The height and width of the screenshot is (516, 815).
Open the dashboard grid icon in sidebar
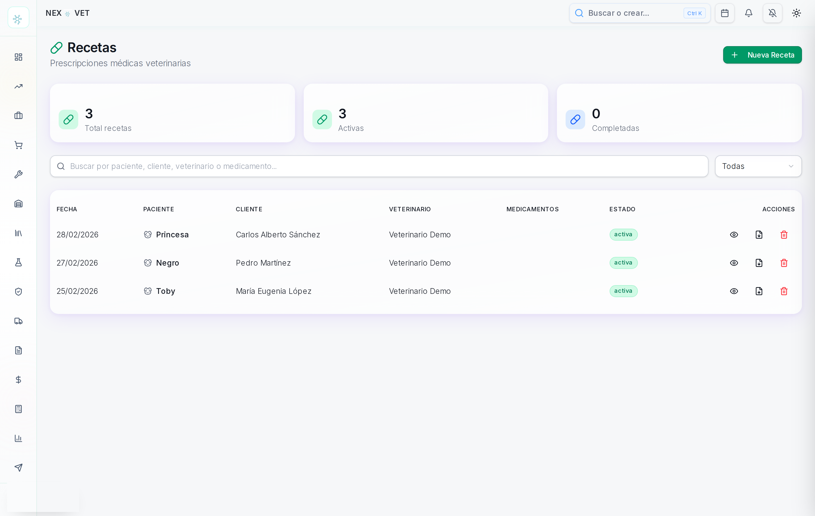point(18,57)
